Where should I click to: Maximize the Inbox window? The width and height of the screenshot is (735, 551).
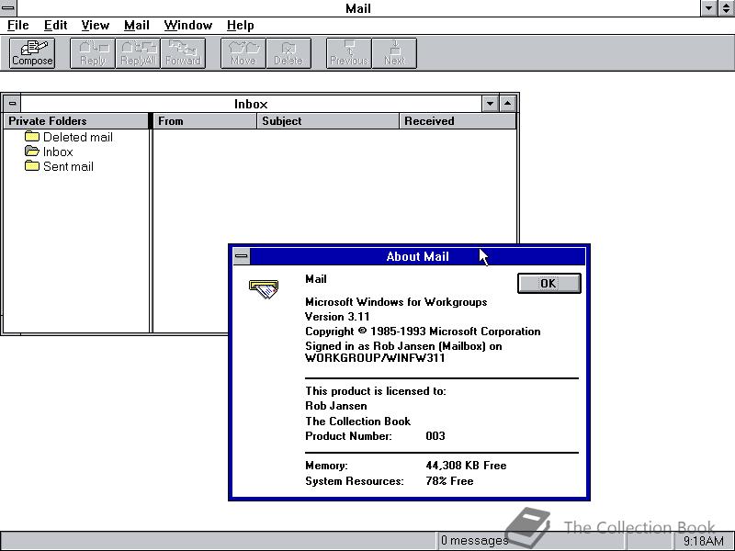(508, 104)
